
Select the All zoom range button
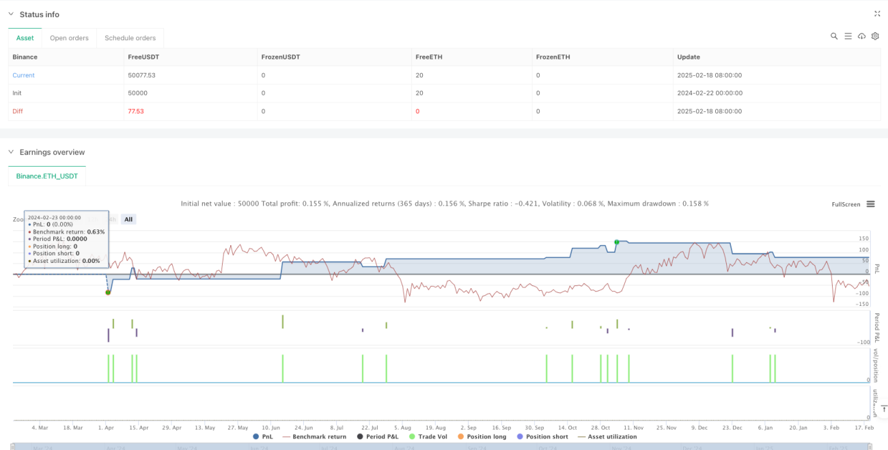click(128, 219)
